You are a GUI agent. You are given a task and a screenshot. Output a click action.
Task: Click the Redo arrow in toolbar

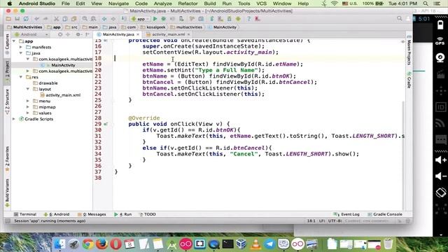click(45, 19)
